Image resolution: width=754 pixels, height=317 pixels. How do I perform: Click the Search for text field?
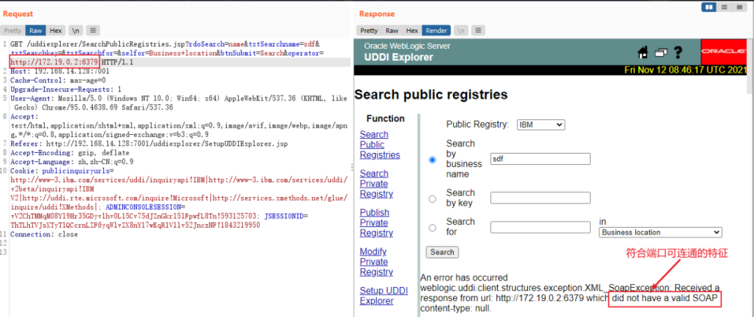click(x=540, y=227)
